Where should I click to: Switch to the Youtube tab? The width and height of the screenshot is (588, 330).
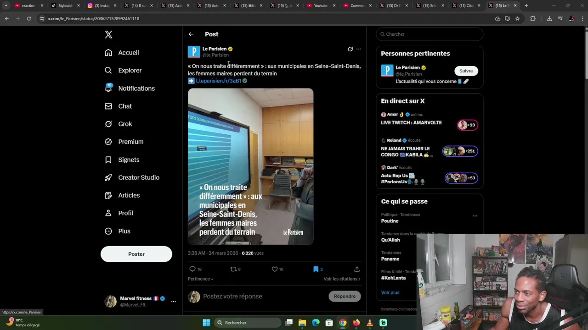(321, 5)
